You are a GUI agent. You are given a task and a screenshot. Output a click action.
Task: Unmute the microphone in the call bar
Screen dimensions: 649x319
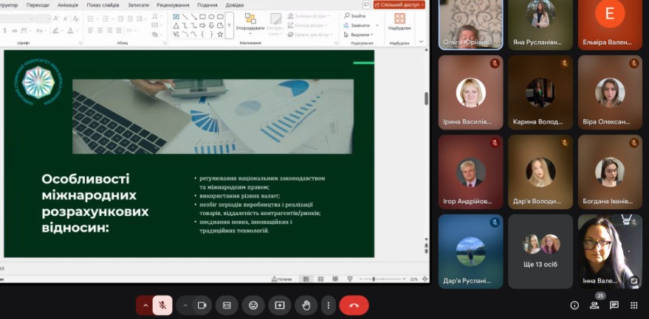[162, 305]
